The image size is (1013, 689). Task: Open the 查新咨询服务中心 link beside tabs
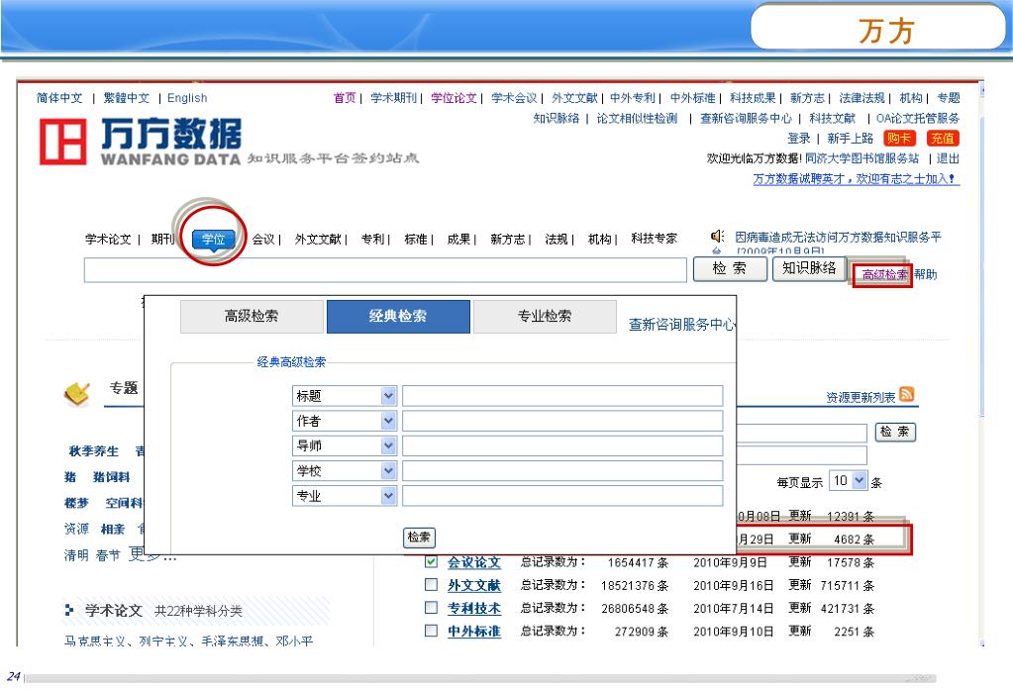coord(681,324)
